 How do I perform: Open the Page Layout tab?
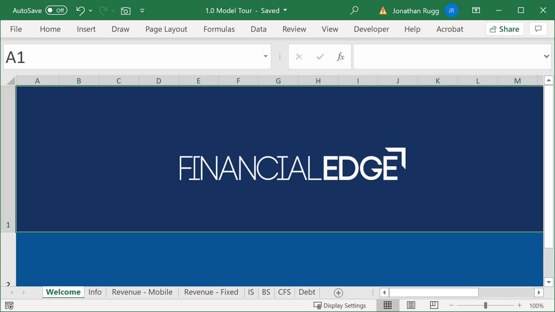point(166,29)
